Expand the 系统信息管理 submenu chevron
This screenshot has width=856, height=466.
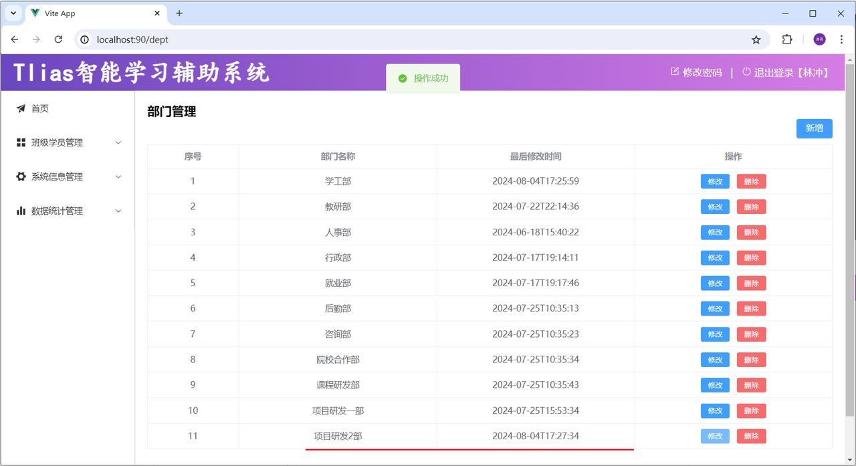[x=118, y=177]
